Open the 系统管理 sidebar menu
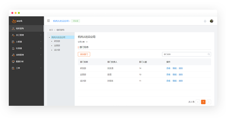 point(26,55)
